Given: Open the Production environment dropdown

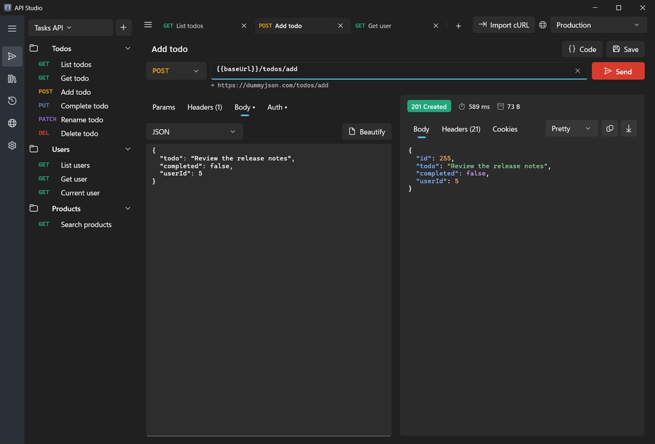Looking at the screenshot, I should (598, 25).
